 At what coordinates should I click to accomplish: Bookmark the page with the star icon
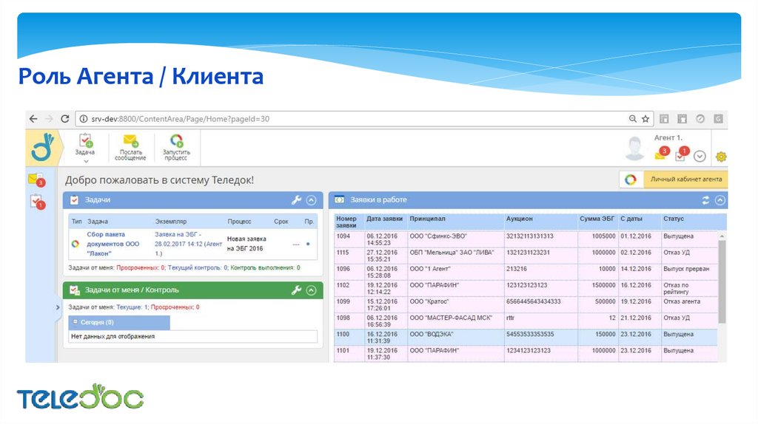[645, 119]
